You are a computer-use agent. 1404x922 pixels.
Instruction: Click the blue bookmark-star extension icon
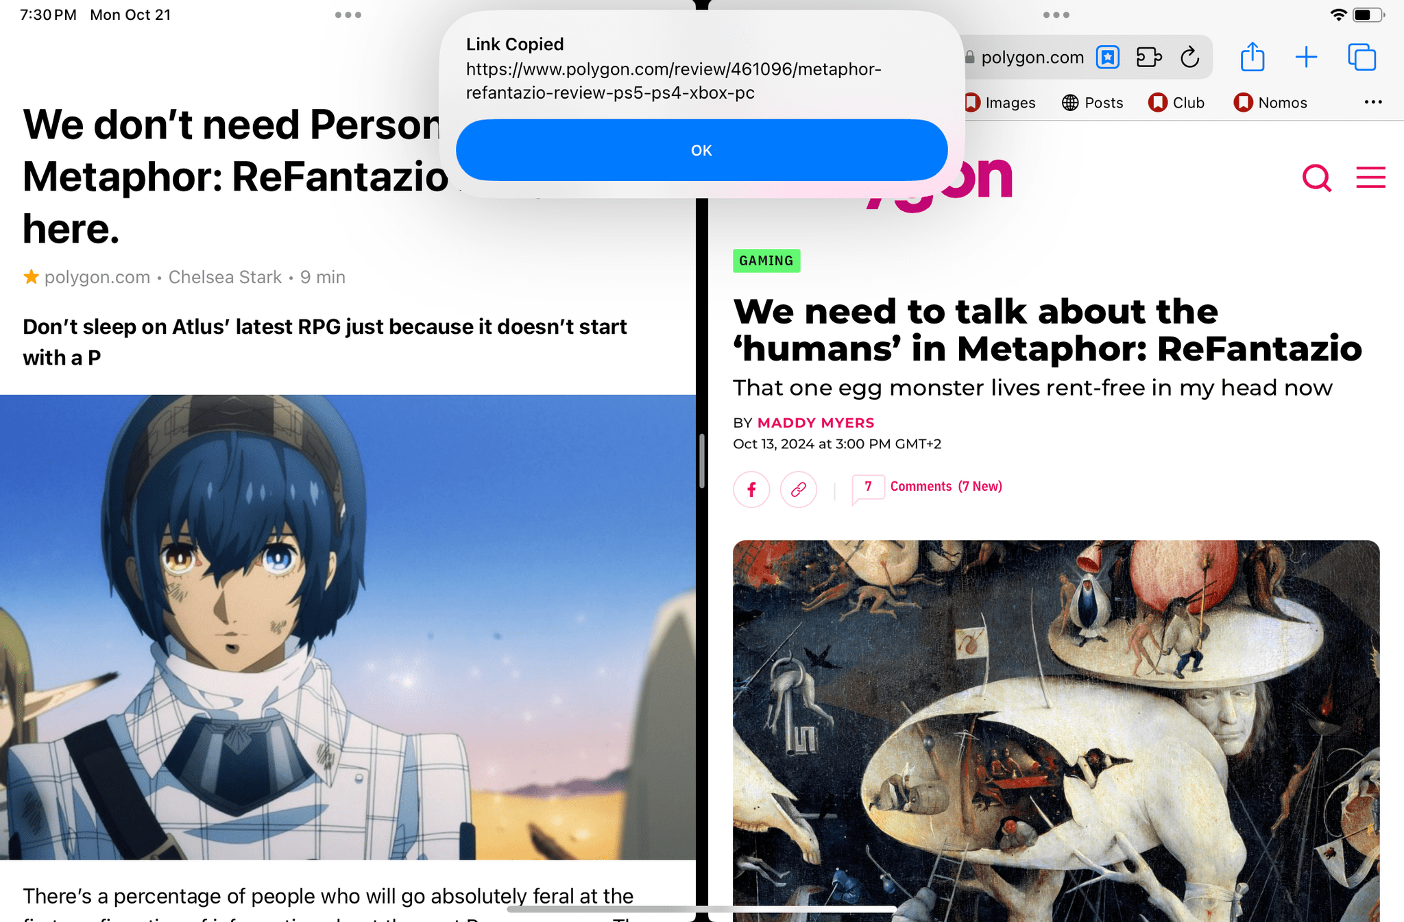(x=1108, y=57)
